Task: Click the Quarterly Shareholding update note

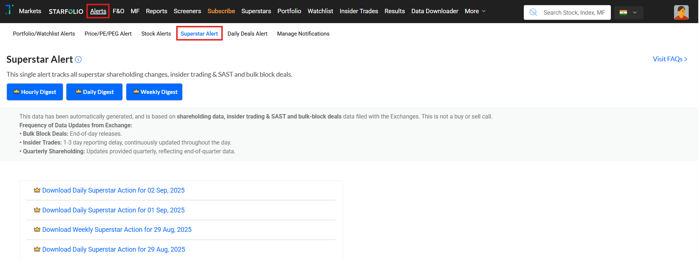Action: [x=127, y=152]
